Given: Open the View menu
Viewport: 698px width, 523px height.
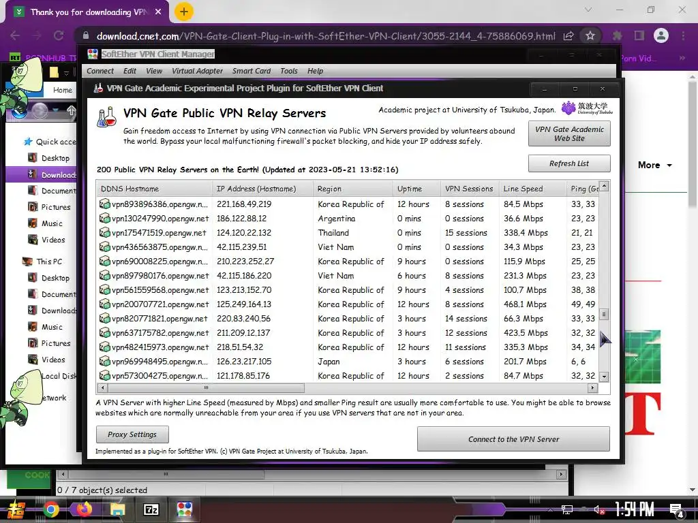Looking at the screenshot, I should click(154, 71).
